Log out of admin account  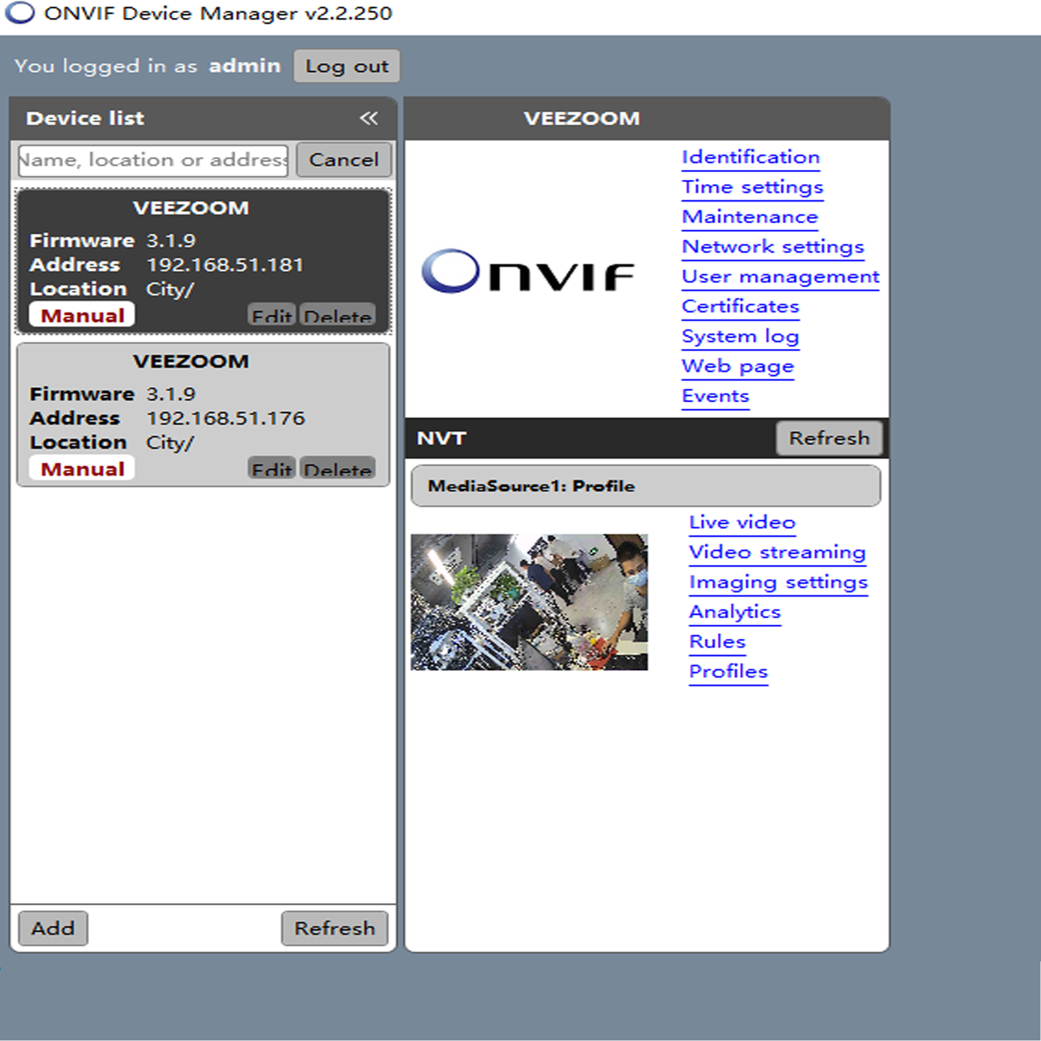[x=347, y=66]
